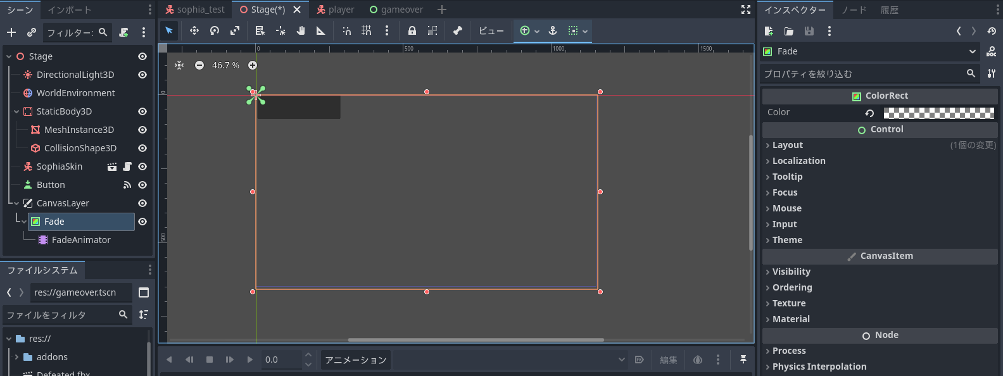Open the ノード dock tab

pyautogui.click(x=854, y=9)
